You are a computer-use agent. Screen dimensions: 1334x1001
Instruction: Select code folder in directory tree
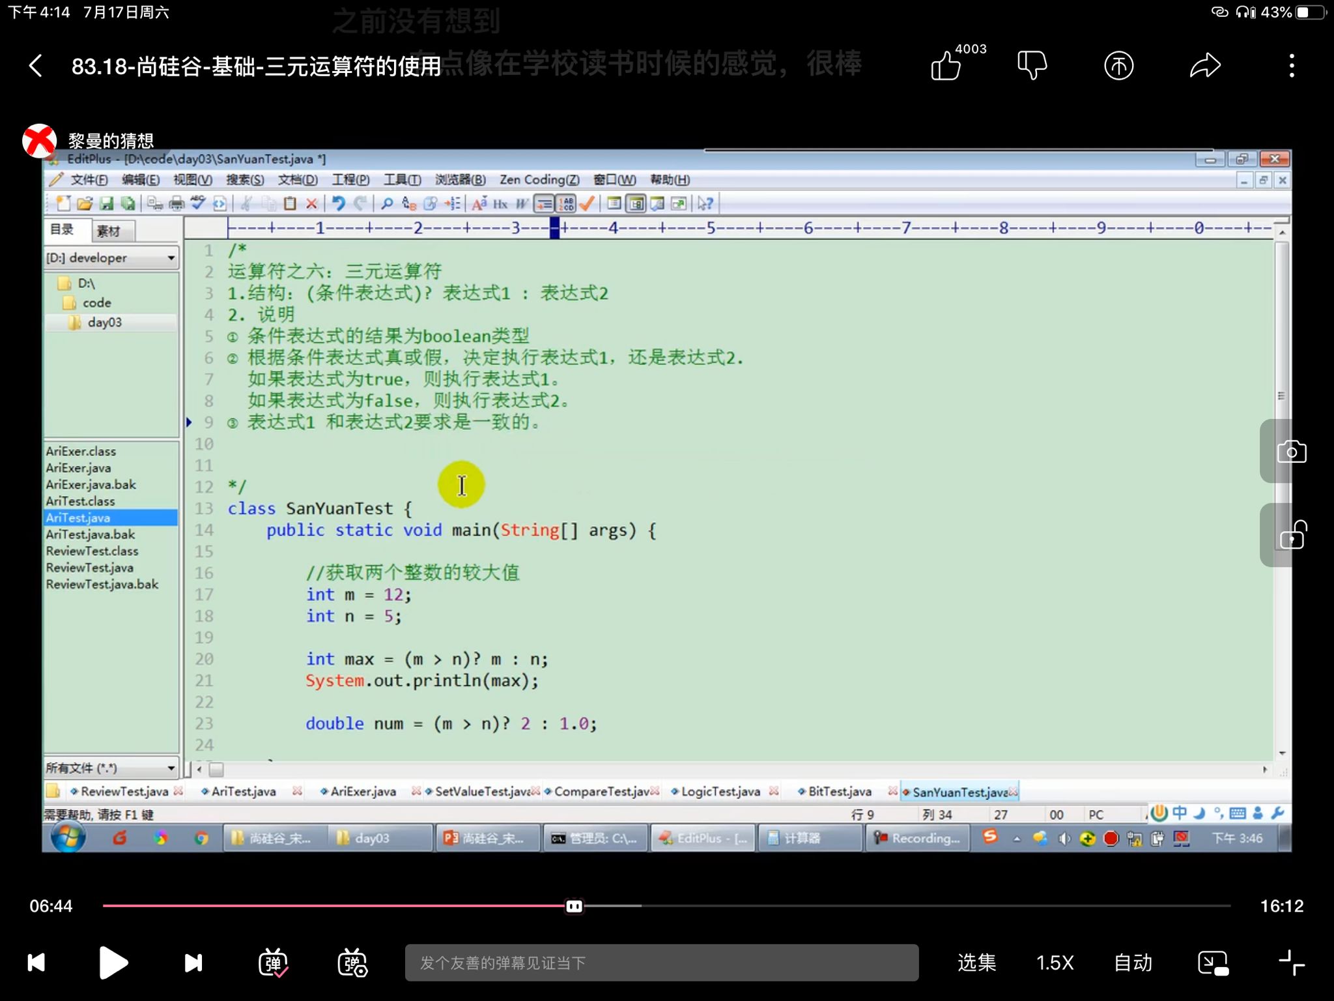pyautogui.click(x=96, y=303)
